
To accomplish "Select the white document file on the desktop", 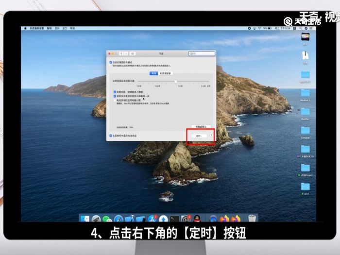I will pyautogui.click(x=306, y=55).
